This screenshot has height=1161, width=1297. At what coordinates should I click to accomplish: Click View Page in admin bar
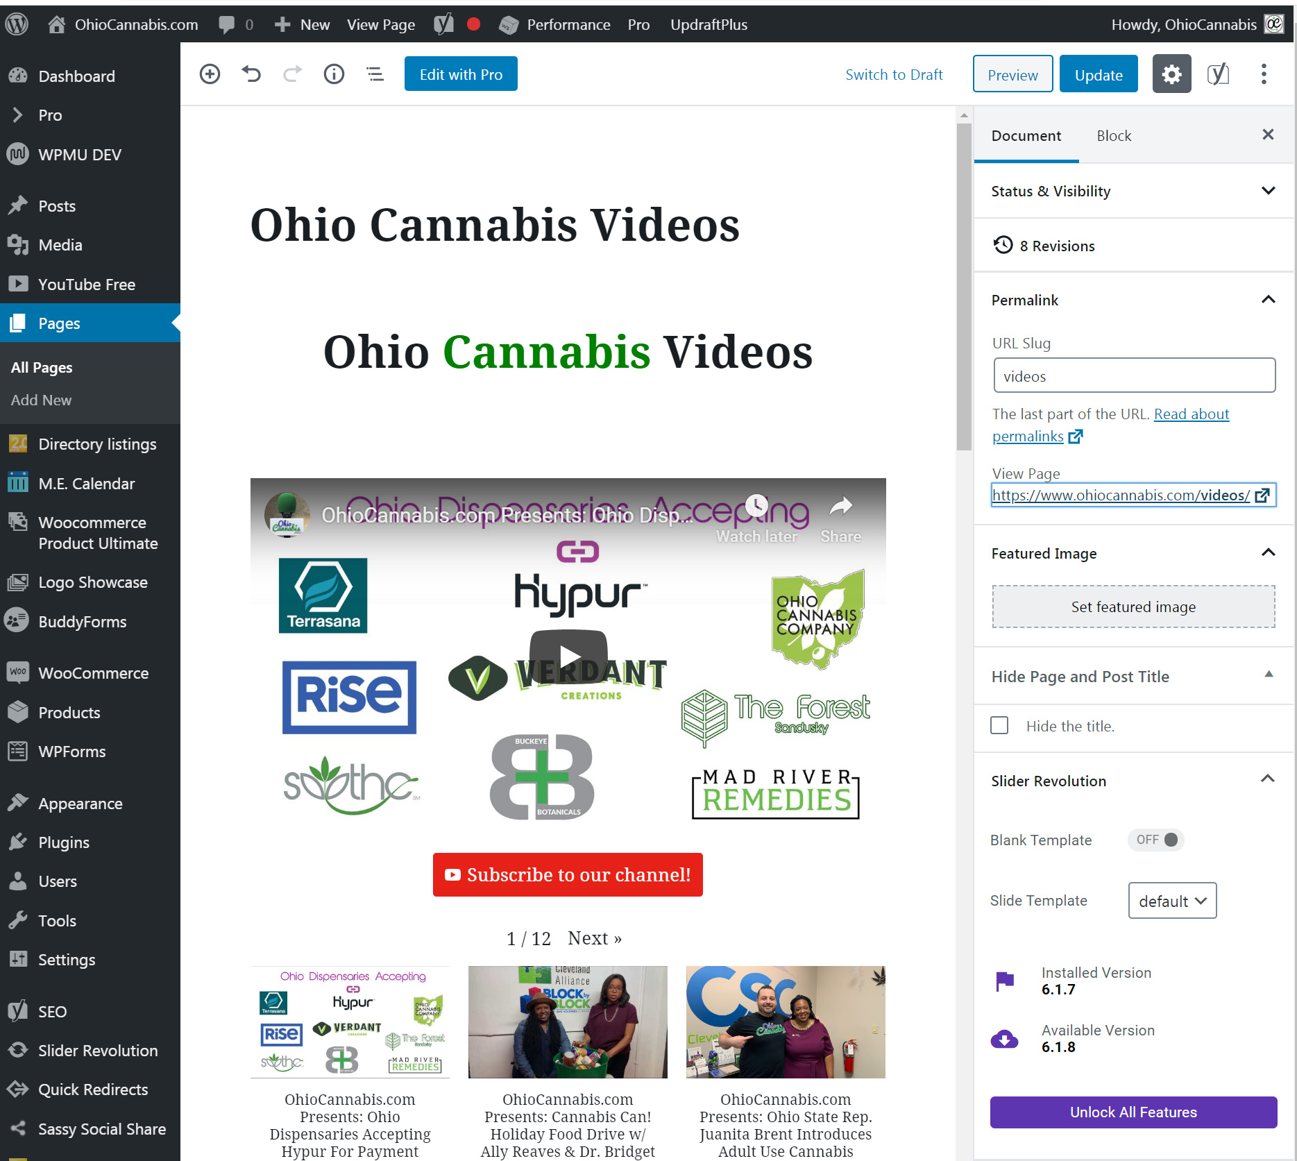pyautogui.click(x=381, y=24)
